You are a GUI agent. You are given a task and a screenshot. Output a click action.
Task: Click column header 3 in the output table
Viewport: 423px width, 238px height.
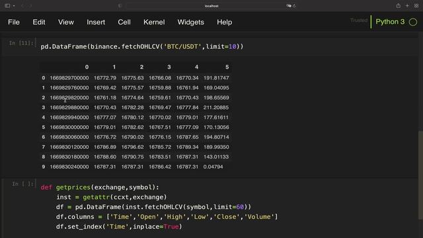click(x=169, y=67)
